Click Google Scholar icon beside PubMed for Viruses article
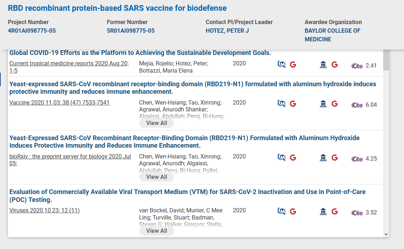The width and height of the screenshot is (404, 249). click(x=293, y=211)
